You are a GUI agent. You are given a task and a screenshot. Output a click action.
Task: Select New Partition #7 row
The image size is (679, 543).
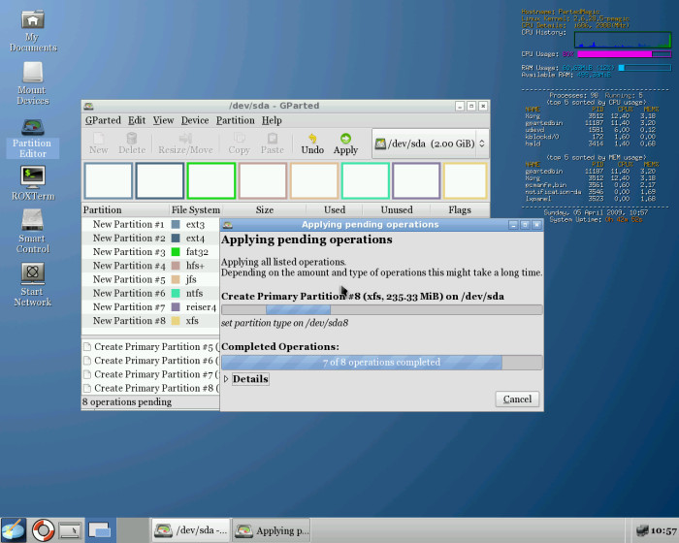(150, 307)
